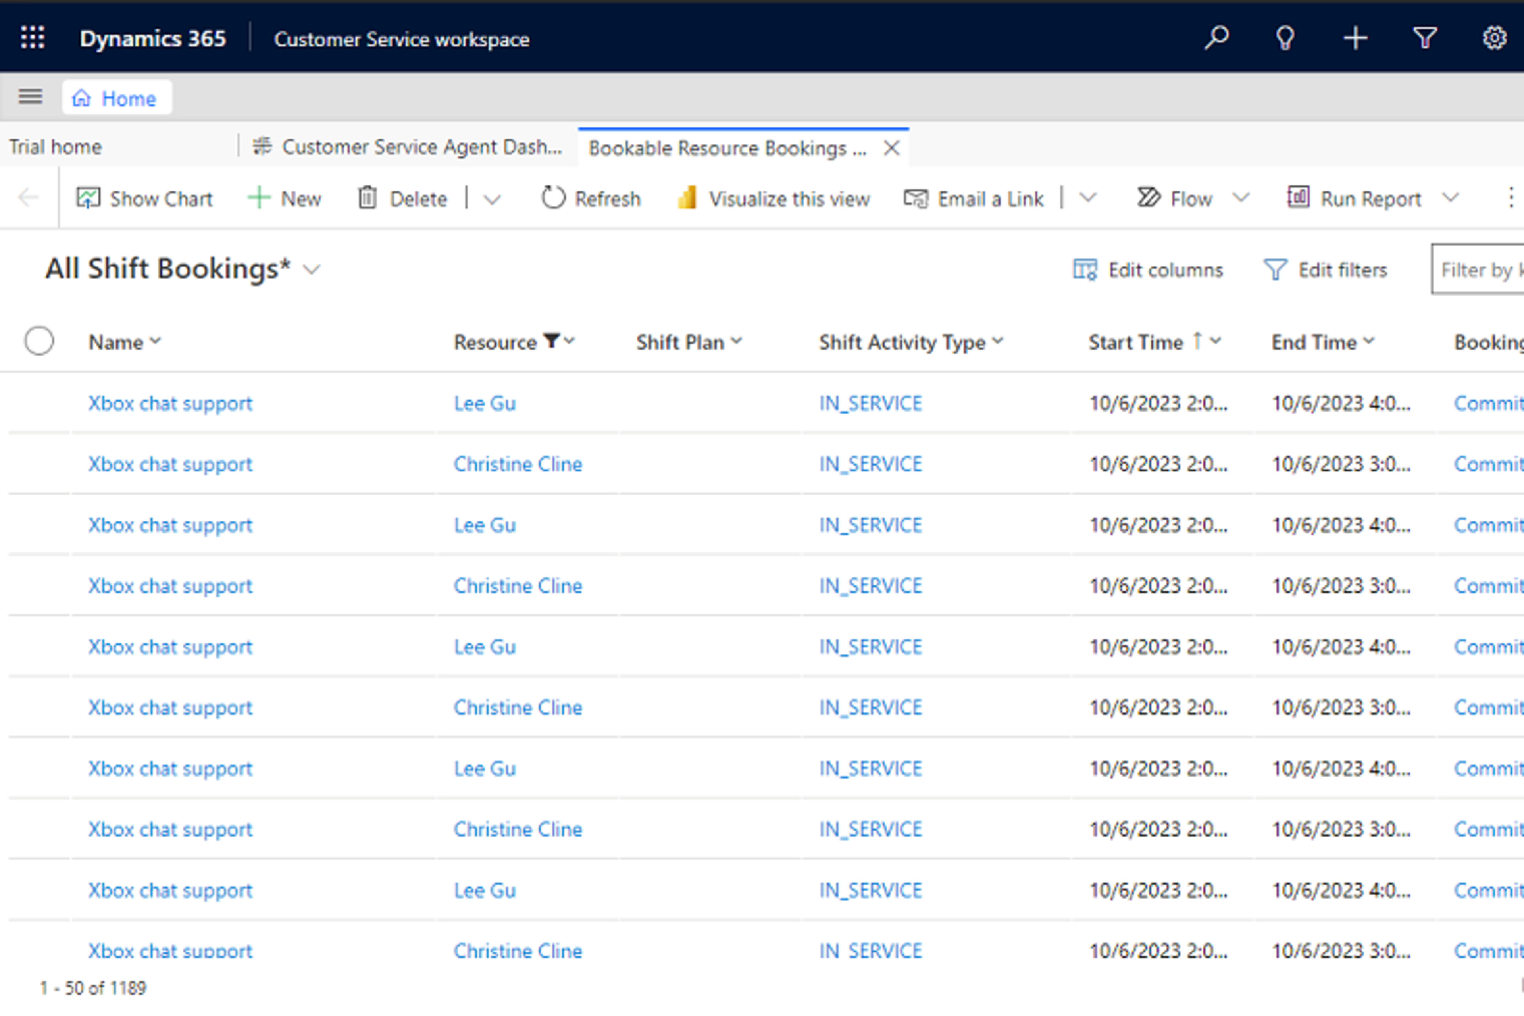Toggle the hamburger site map menu
Image resolution: width=1524 pixels, height=1016 pixels.
(31, 97)
